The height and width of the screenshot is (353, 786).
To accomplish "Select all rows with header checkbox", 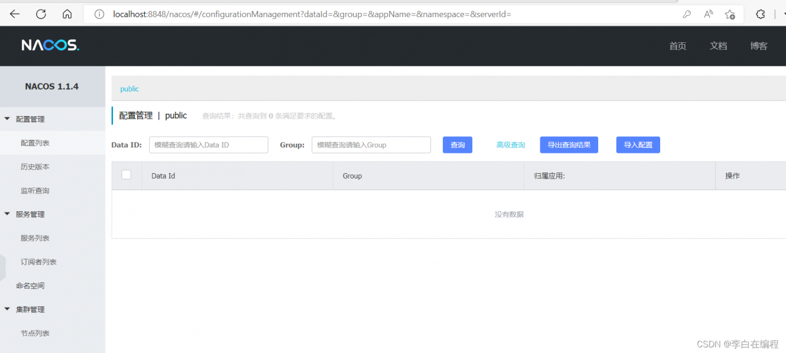I will click(x=126, y=175).
